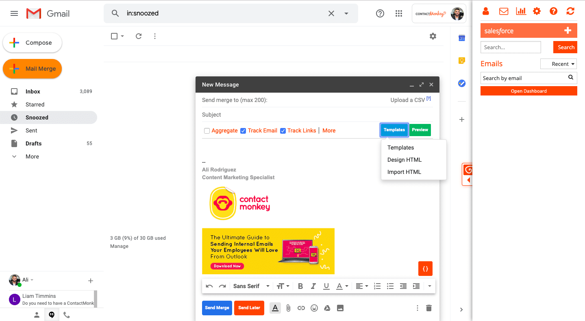Click the orange code braces icon
585x321 pixels.
(x=425, y=269)
